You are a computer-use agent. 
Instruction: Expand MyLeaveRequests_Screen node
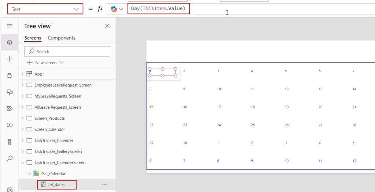tap(22, 96)
